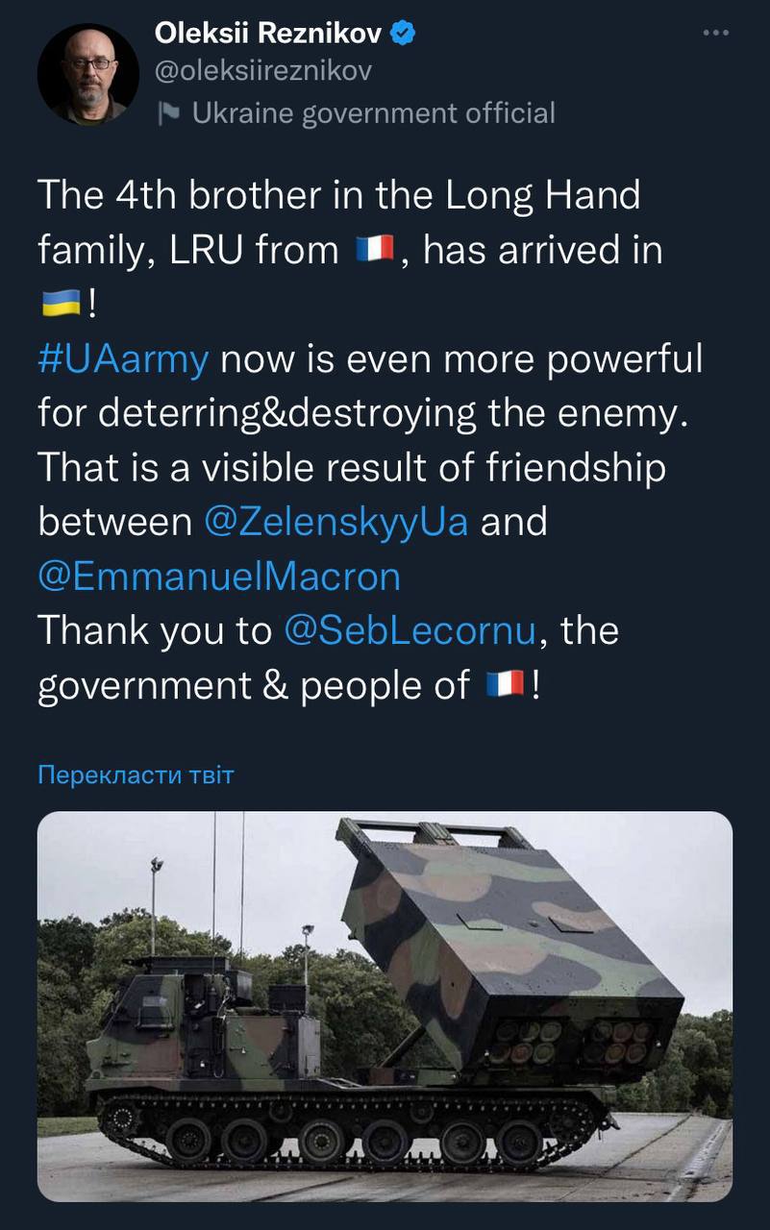This screenshot has height=1230, width=770.
Task: Click the French flag emoji after "people of"
Action: click(505, 686)
